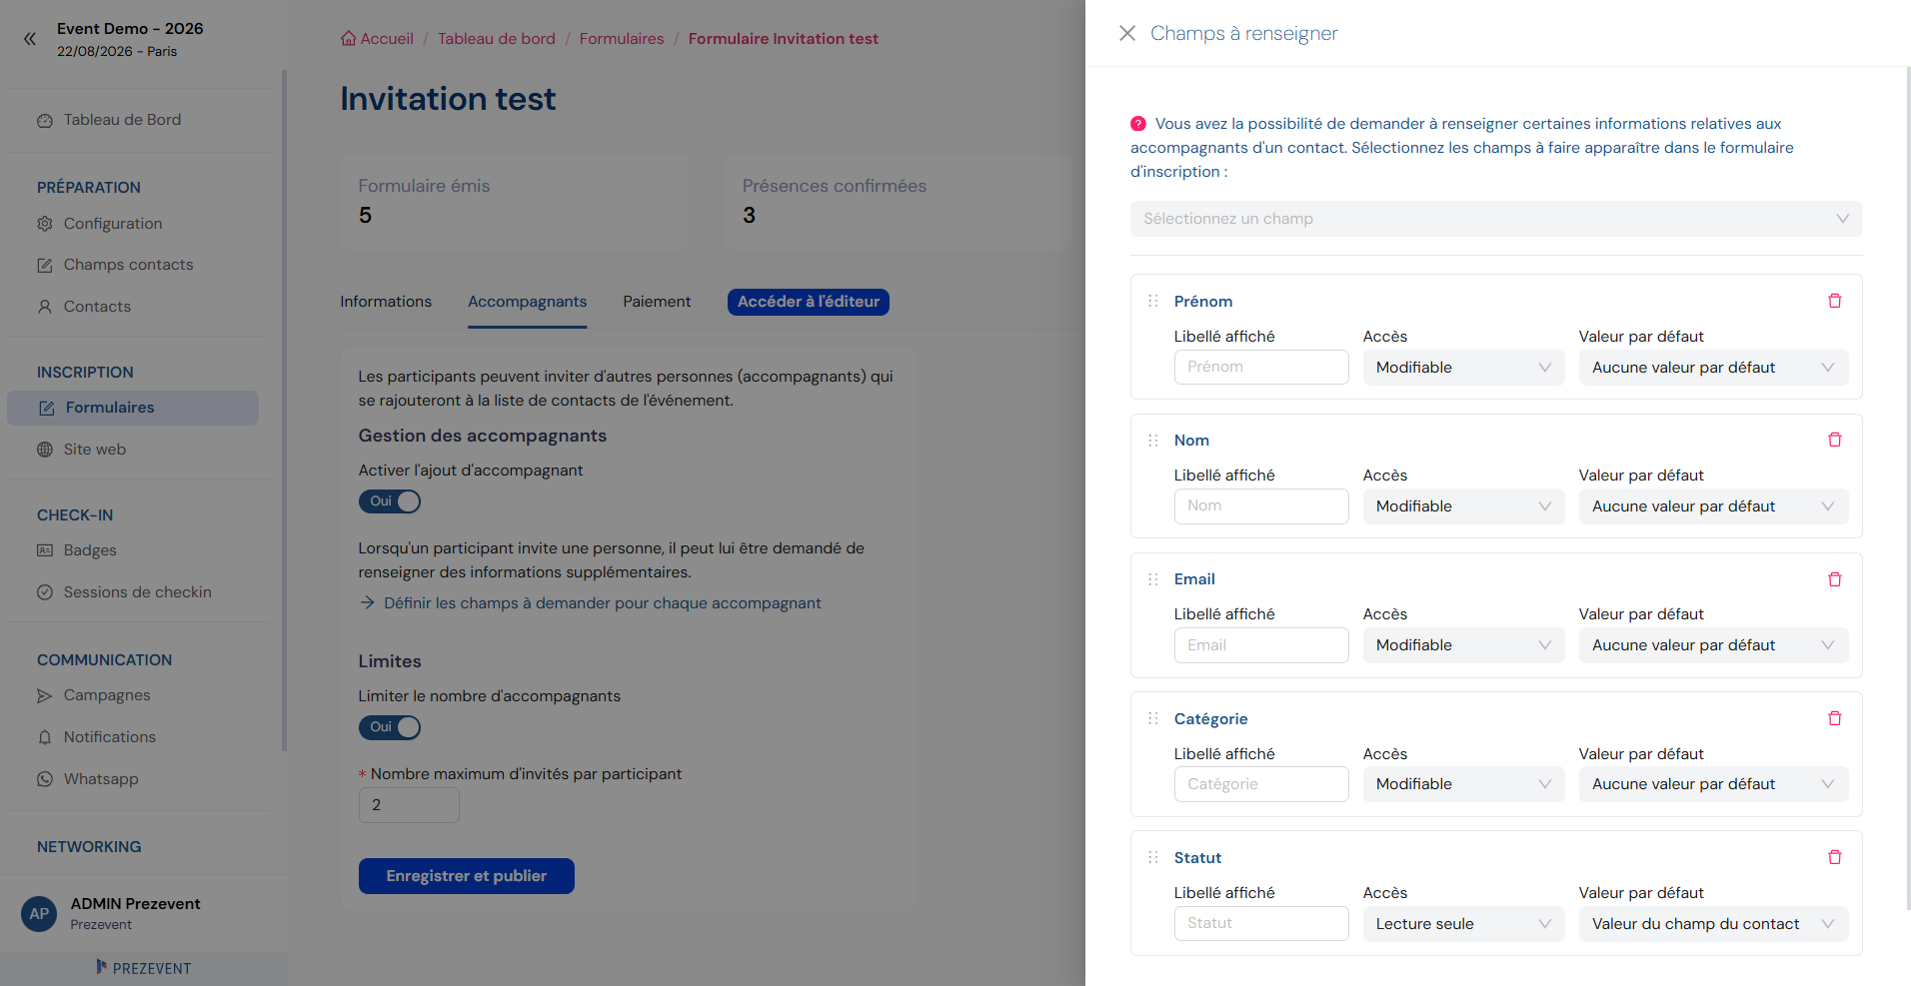Collapse sidebar with double chevron icon
Viewport: 1911px width, 986px height.
point(29,39)
